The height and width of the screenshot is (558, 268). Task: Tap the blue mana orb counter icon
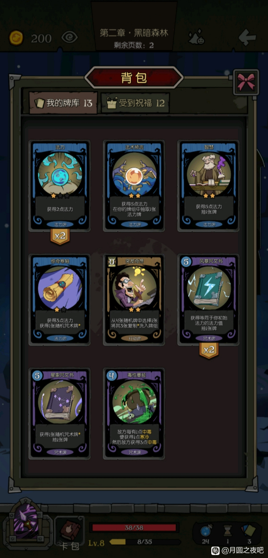[x=206, y=531]
